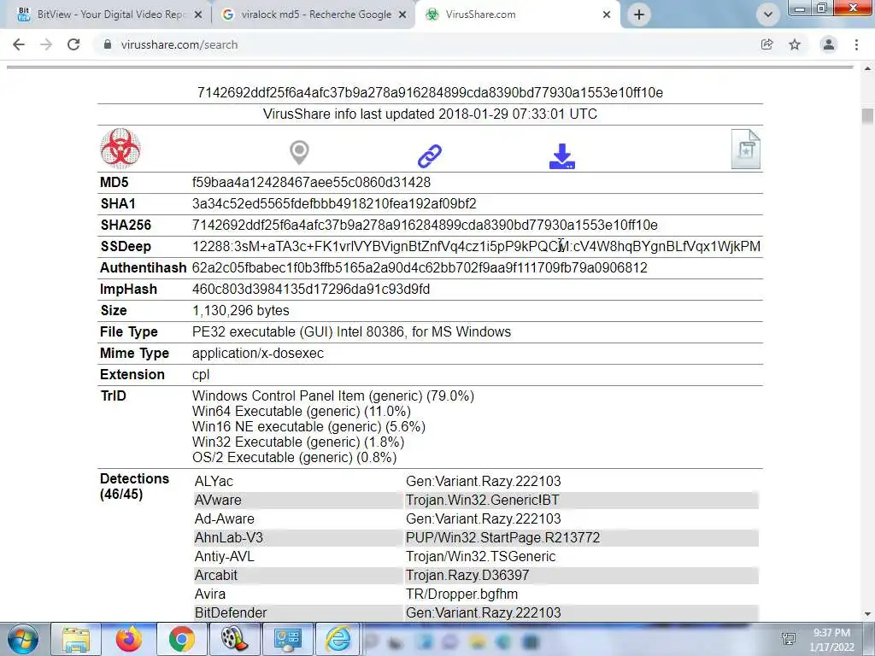Open the Chrome profile avatar icon

click(x=829, y=44)
